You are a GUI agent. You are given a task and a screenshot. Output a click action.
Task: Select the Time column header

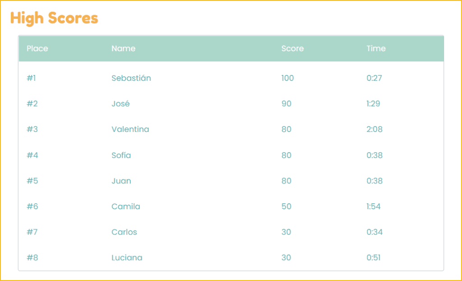pos(376,48)
